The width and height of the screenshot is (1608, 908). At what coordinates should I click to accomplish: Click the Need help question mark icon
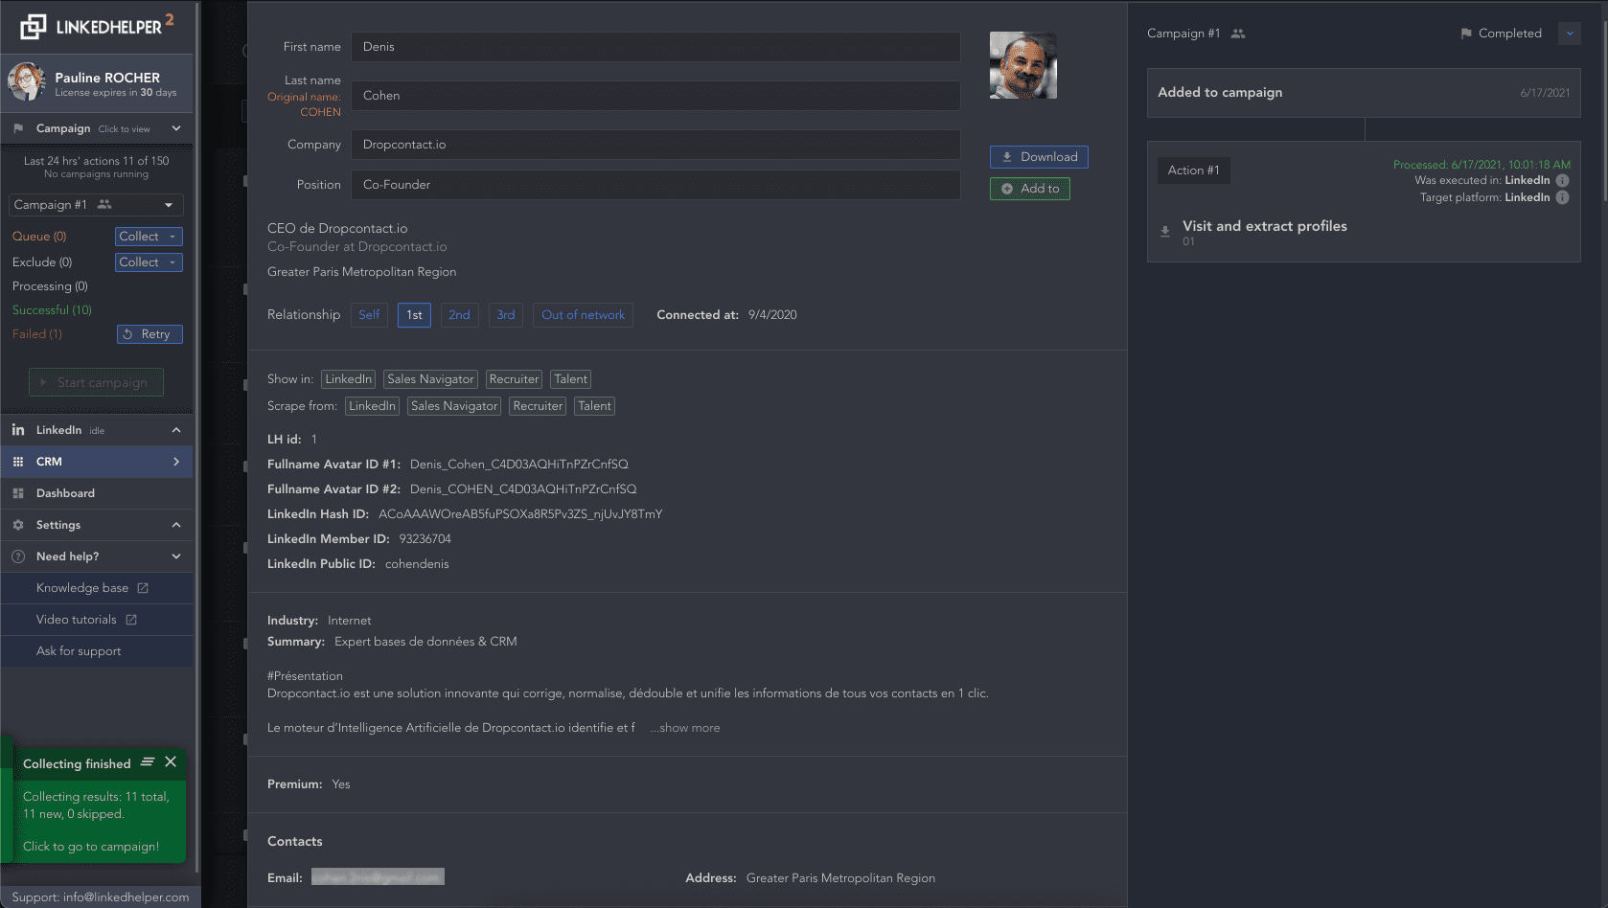click(x=18, y=556)
